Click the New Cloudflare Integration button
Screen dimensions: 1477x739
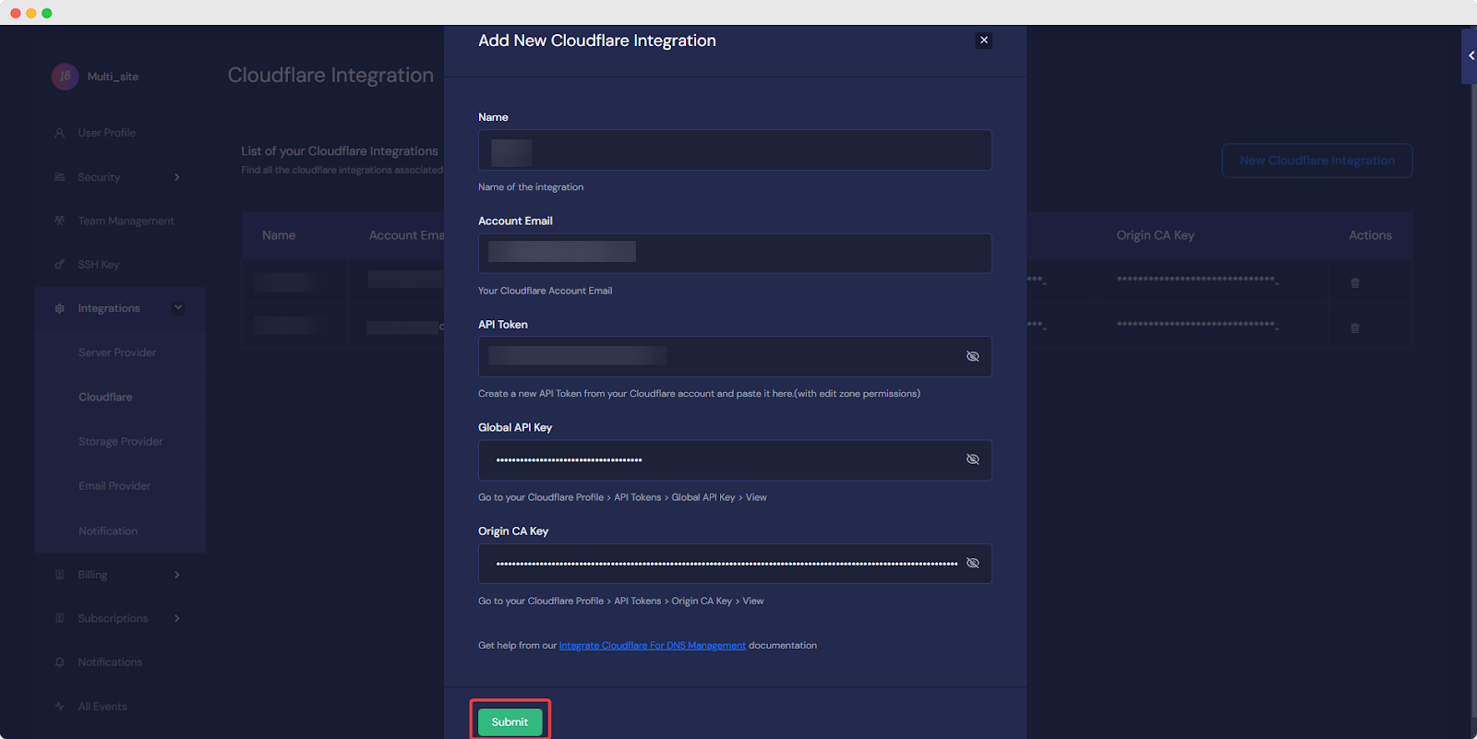pos(1316,161)
